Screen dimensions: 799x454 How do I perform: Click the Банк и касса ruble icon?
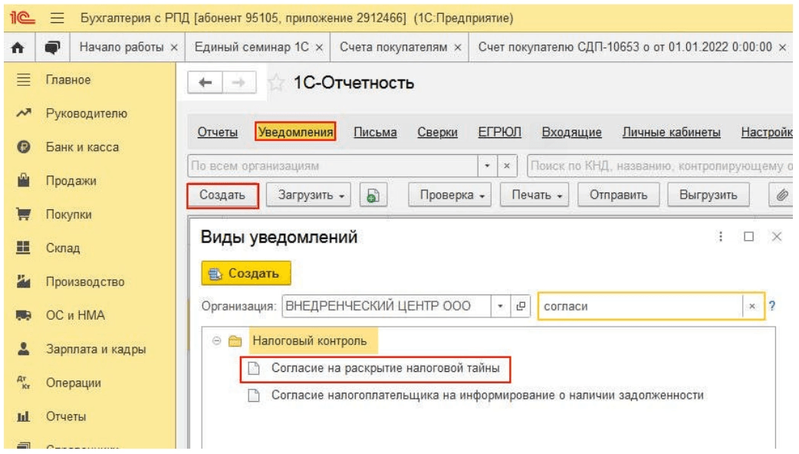[24, 146]
